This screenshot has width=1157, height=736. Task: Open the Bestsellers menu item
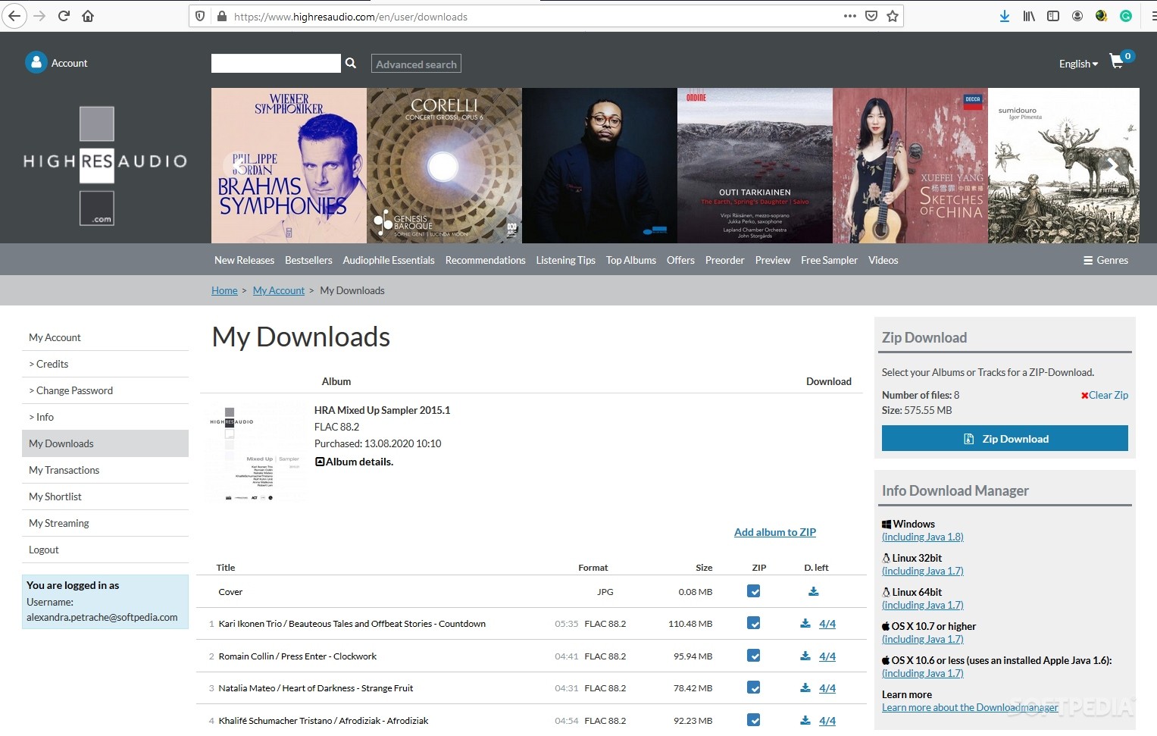(308, 260)
